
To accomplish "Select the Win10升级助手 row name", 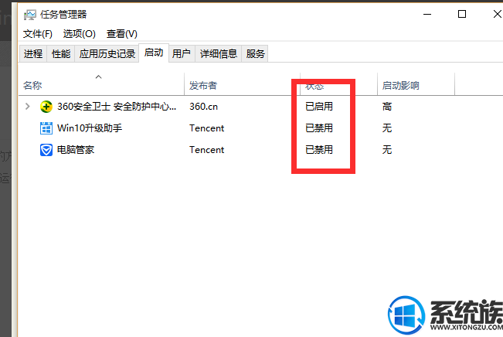I will tap(90, 128).
